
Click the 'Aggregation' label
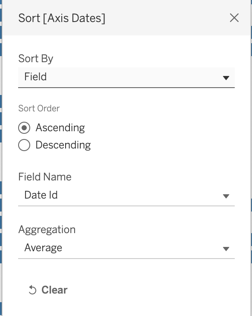pos(47,230)
